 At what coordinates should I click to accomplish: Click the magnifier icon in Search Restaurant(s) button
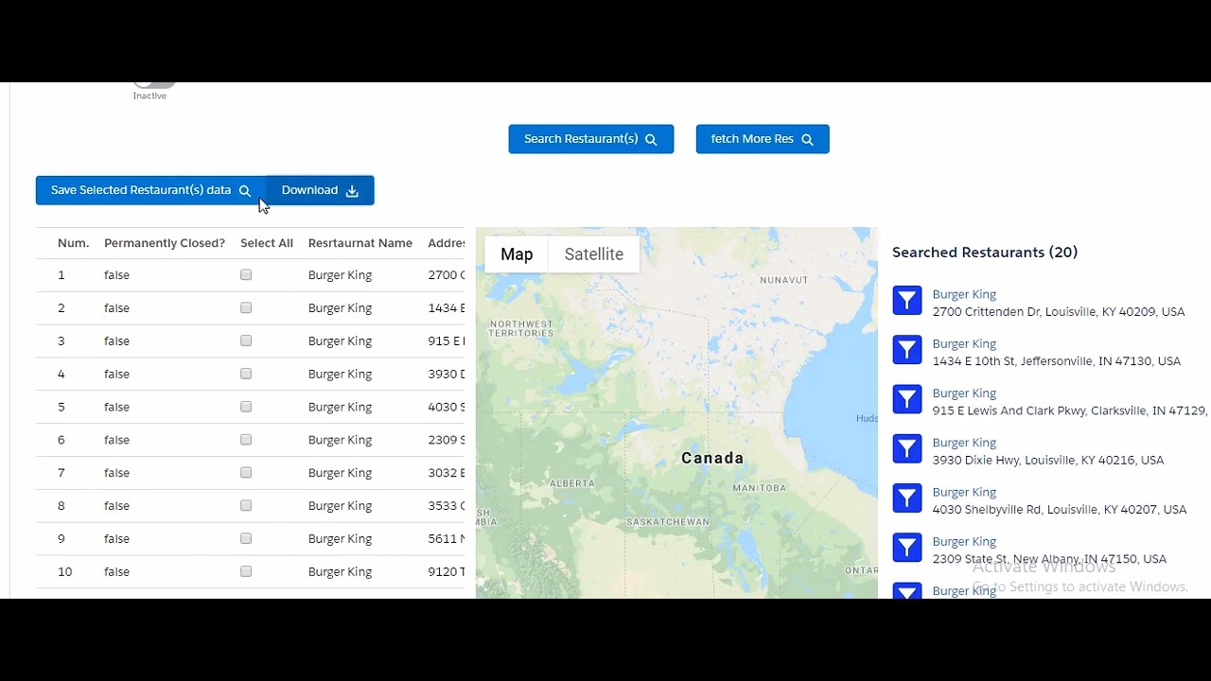pos(651,140)
